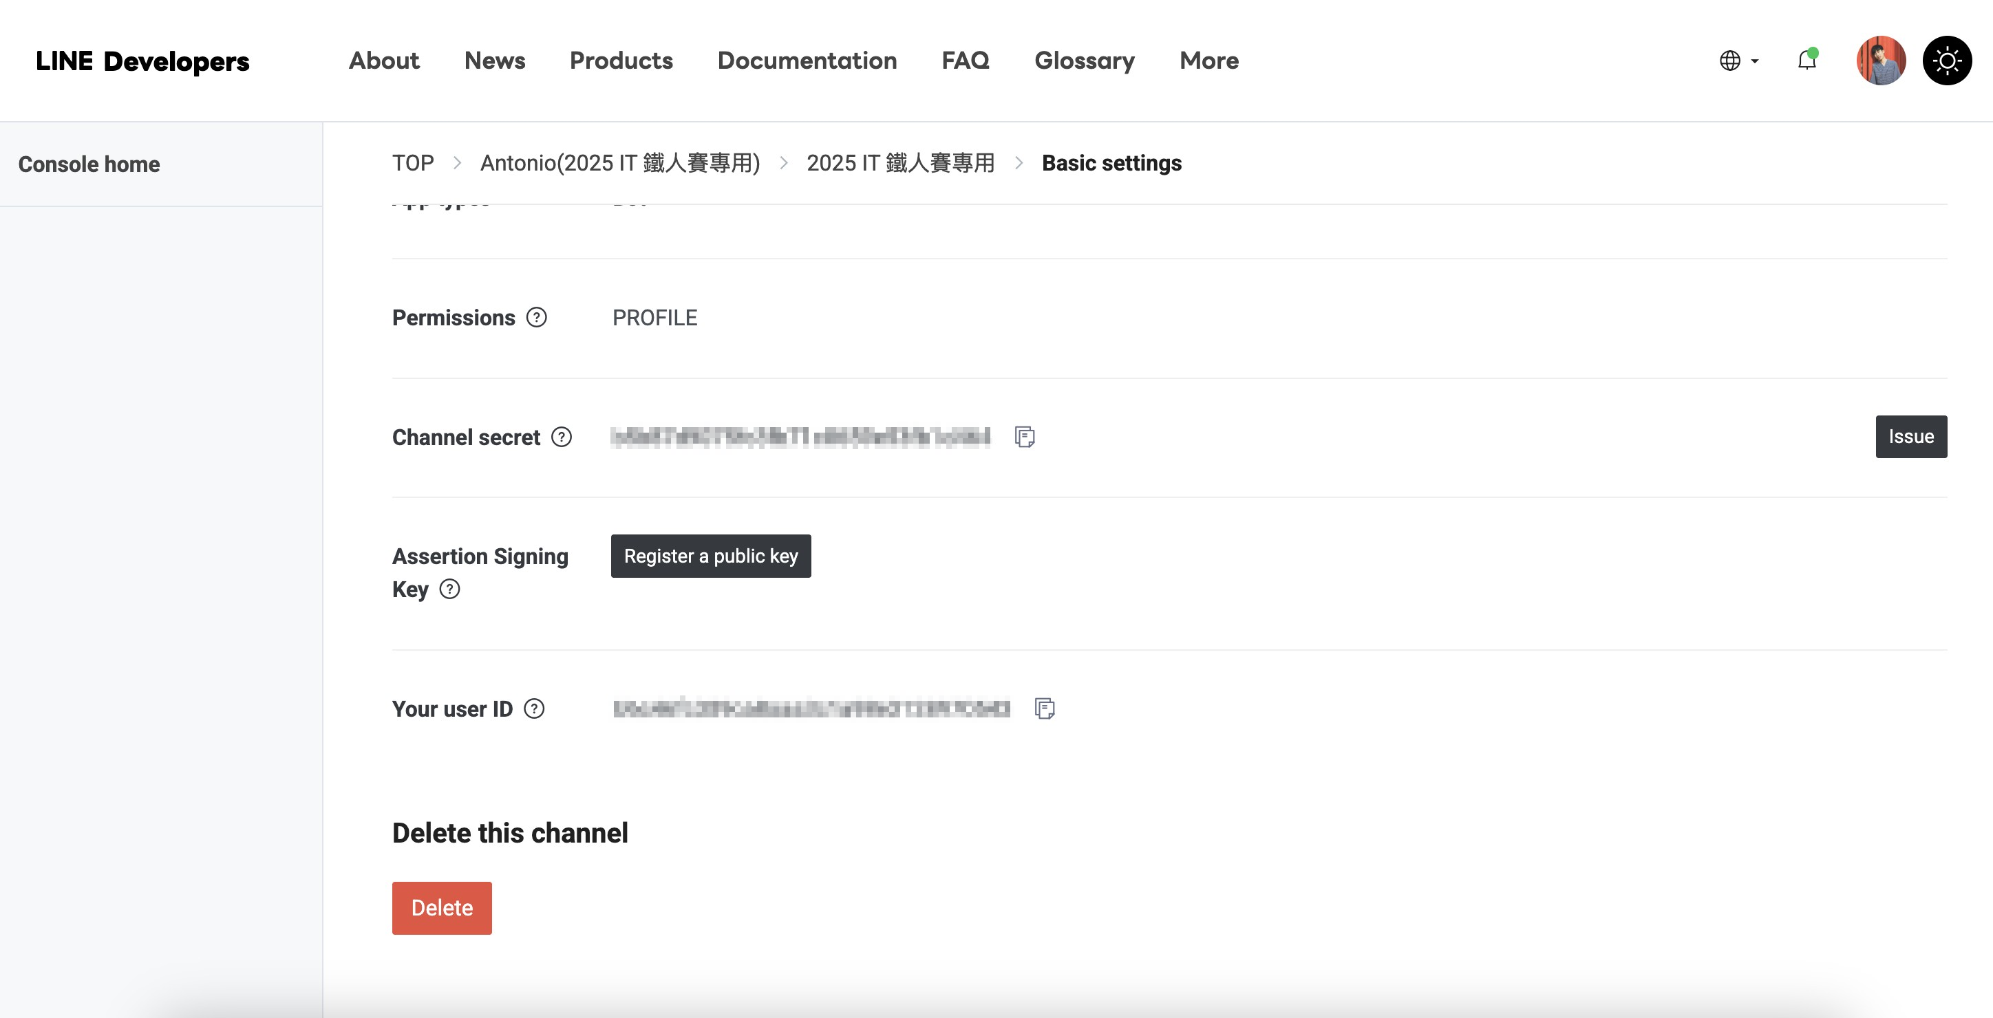Select the Delete this channel heading
Image resolution: width=1993 pixels, height=1018 pixels.
pyautogui.click(x=510, y=833)
